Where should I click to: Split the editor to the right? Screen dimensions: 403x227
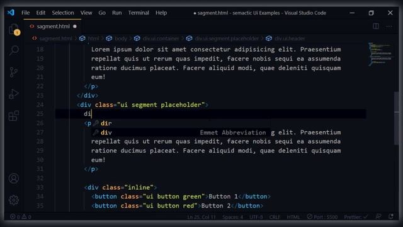376,26
